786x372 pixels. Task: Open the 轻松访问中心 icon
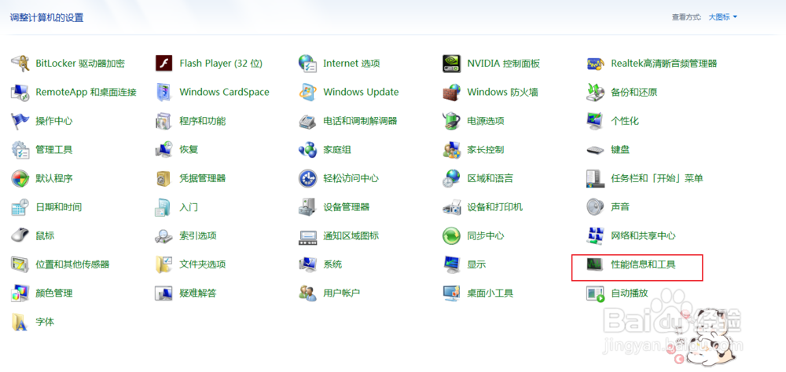coord(307,178)
